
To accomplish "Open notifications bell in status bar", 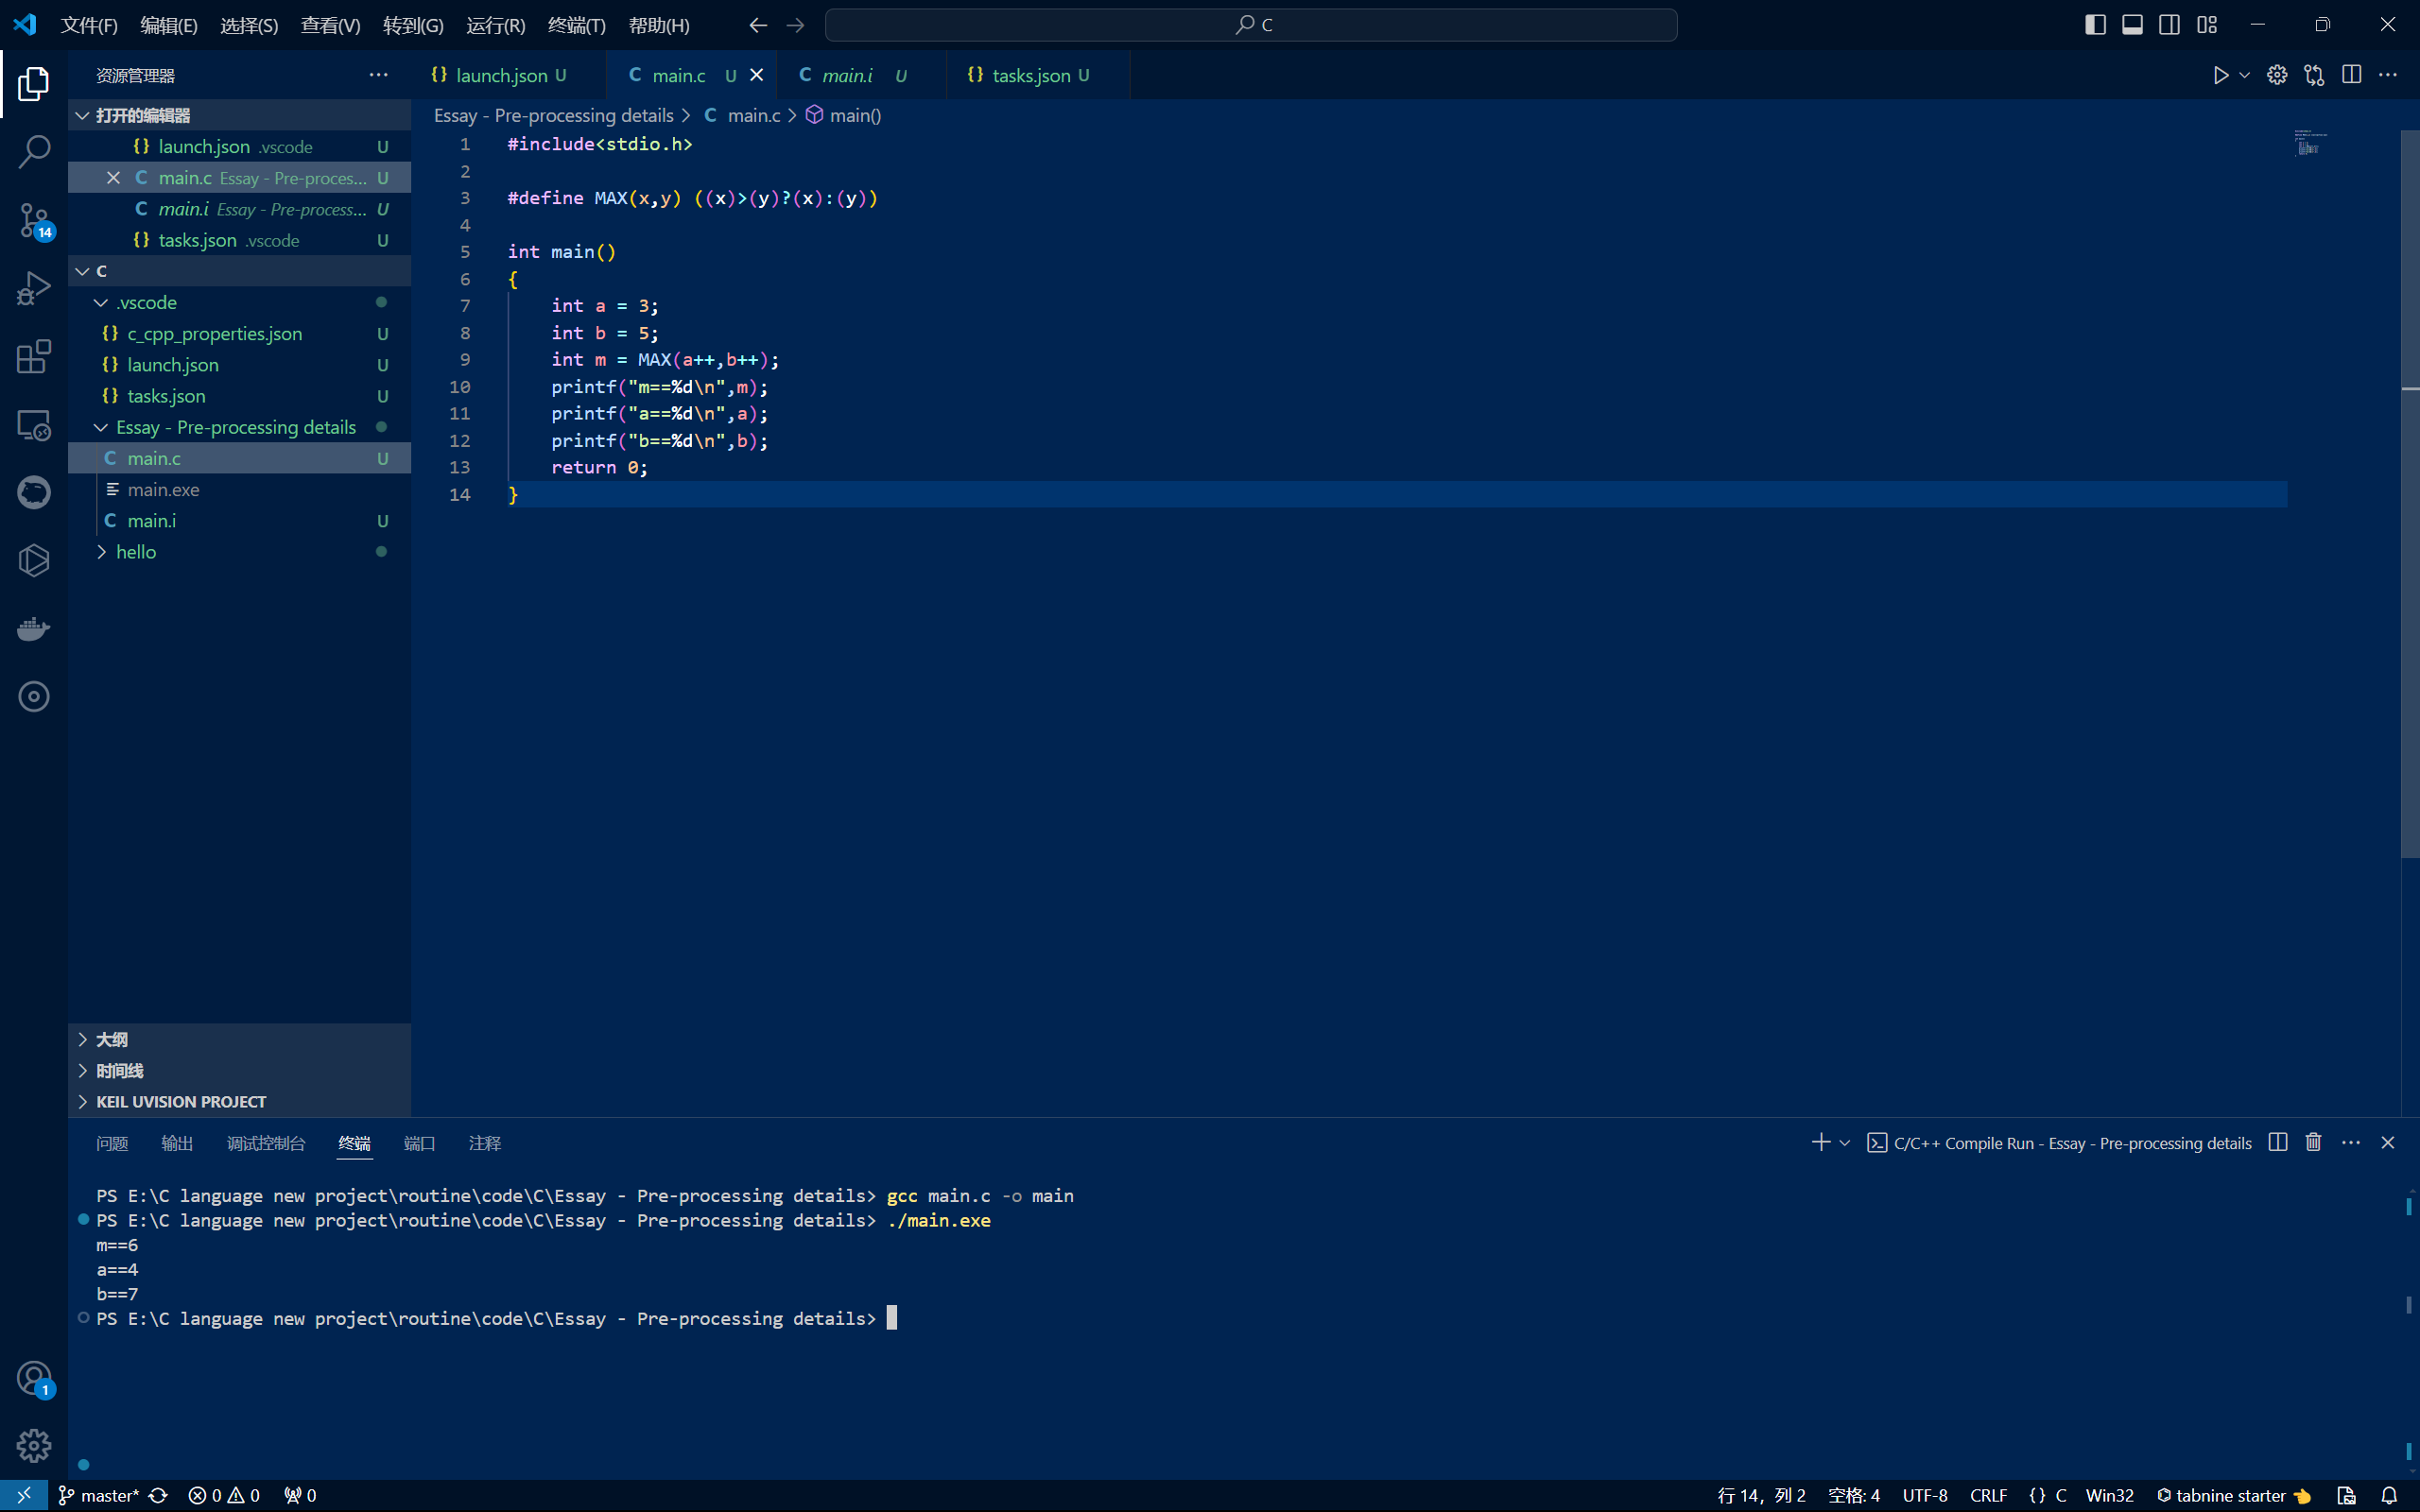I will click(x=2389, y=1496).
